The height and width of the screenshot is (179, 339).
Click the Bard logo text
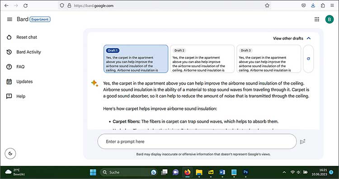tap(23, 19)
